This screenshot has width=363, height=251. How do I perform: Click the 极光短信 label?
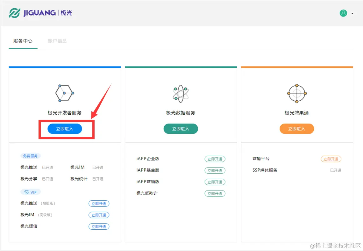pos(29,226)
